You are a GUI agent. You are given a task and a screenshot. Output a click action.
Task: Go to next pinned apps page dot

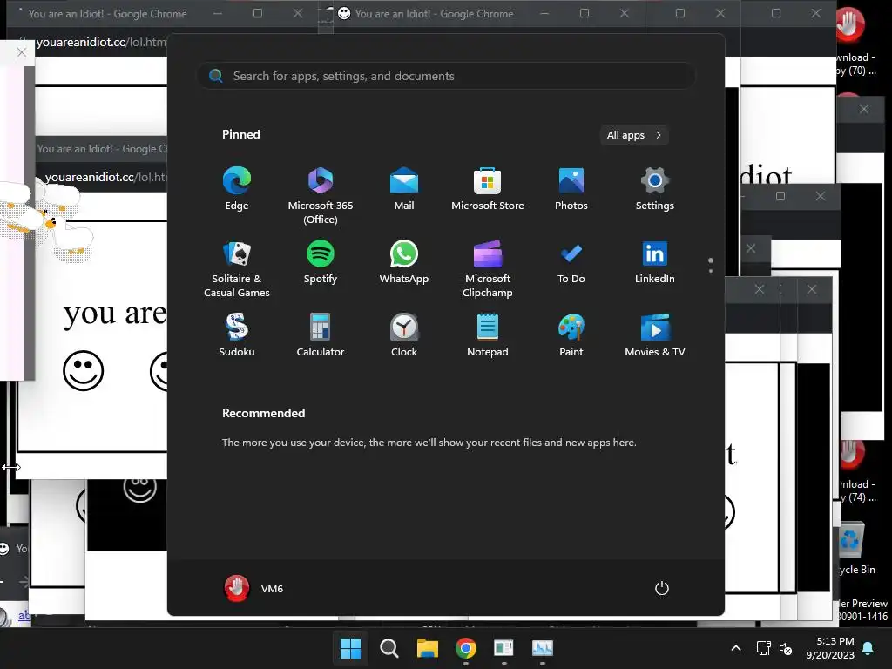711,271
